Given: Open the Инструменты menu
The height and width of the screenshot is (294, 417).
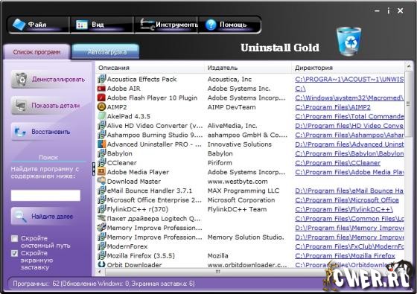Looking at the screenshot, I should tap(166, 25).
